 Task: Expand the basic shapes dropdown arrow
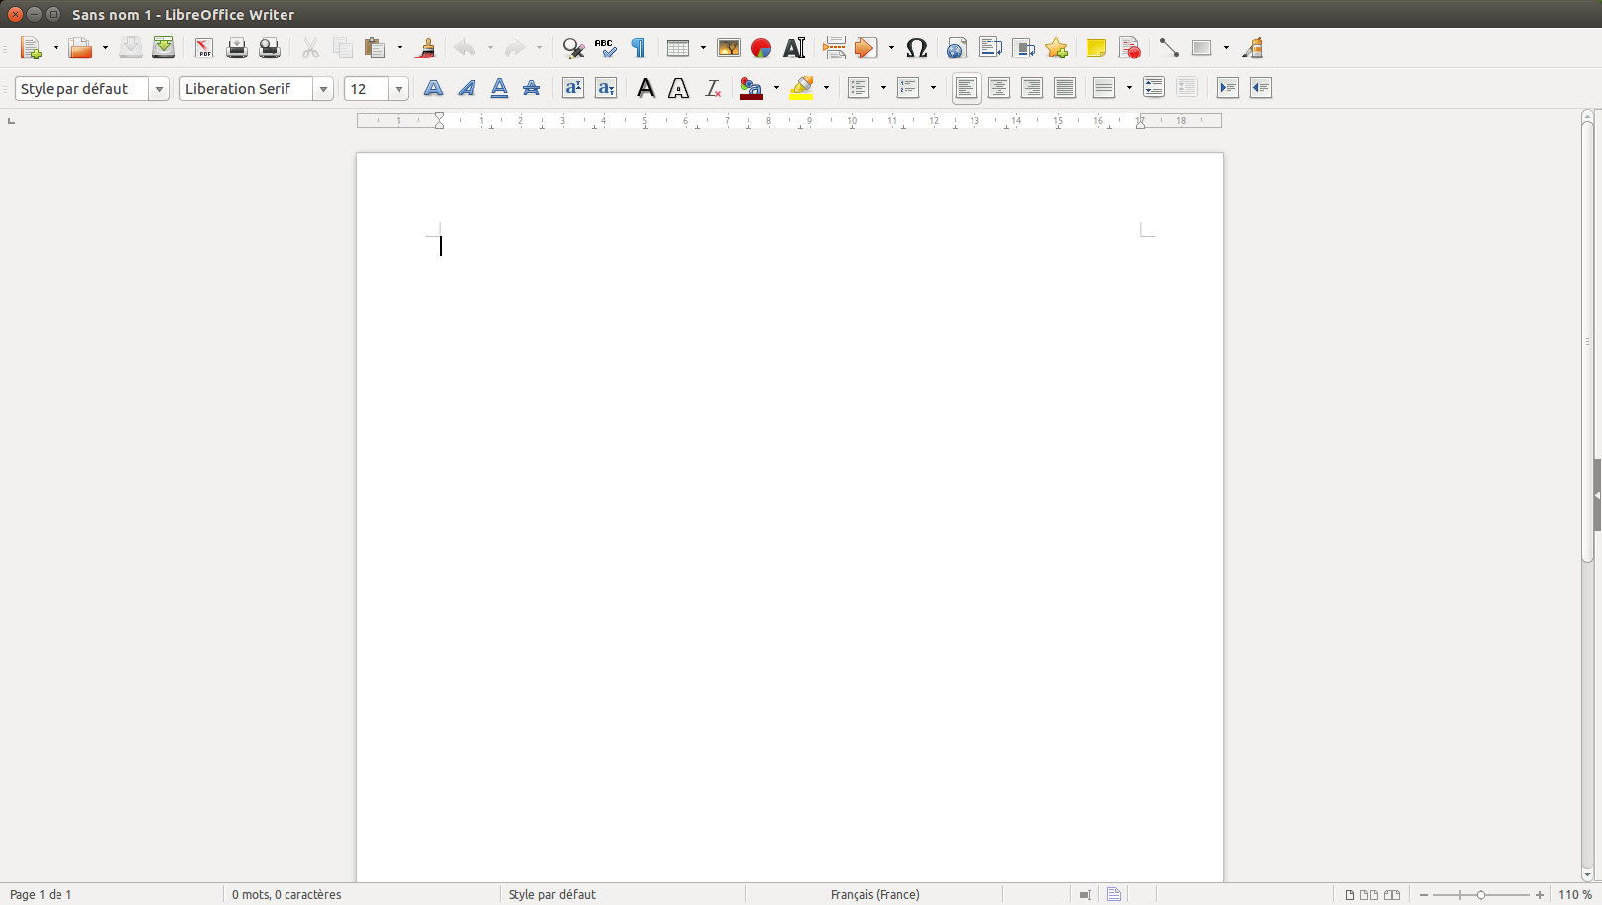click(1226, 48)
